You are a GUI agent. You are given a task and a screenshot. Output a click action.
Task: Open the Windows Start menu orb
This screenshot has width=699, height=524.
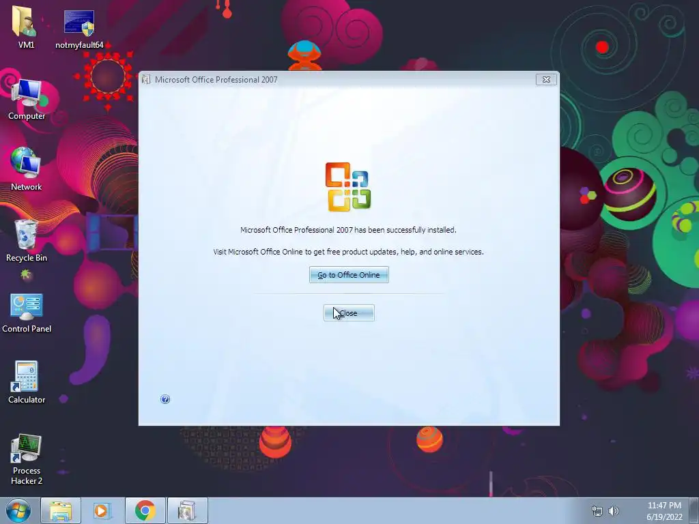pyautogui.click(x=18, y=510)
